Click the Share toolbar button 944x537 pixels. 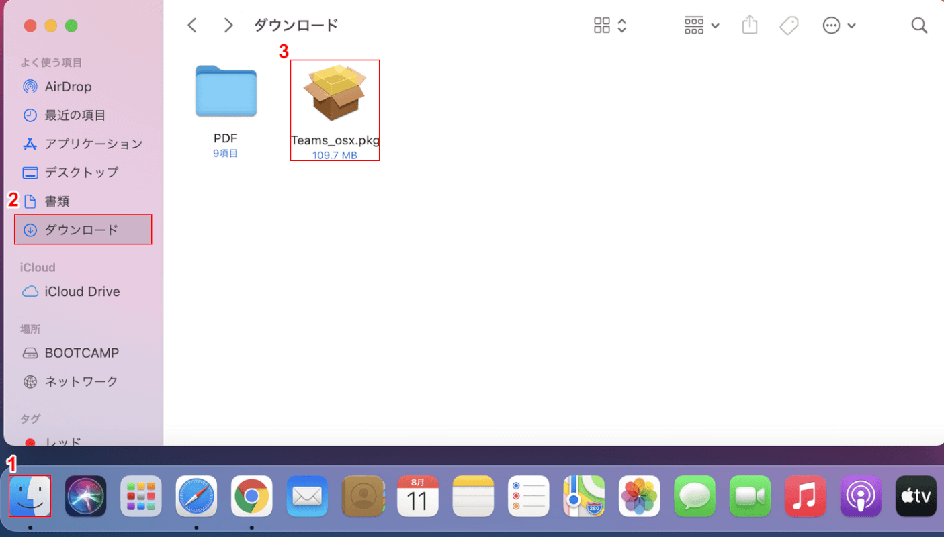(x=750, y=26)
